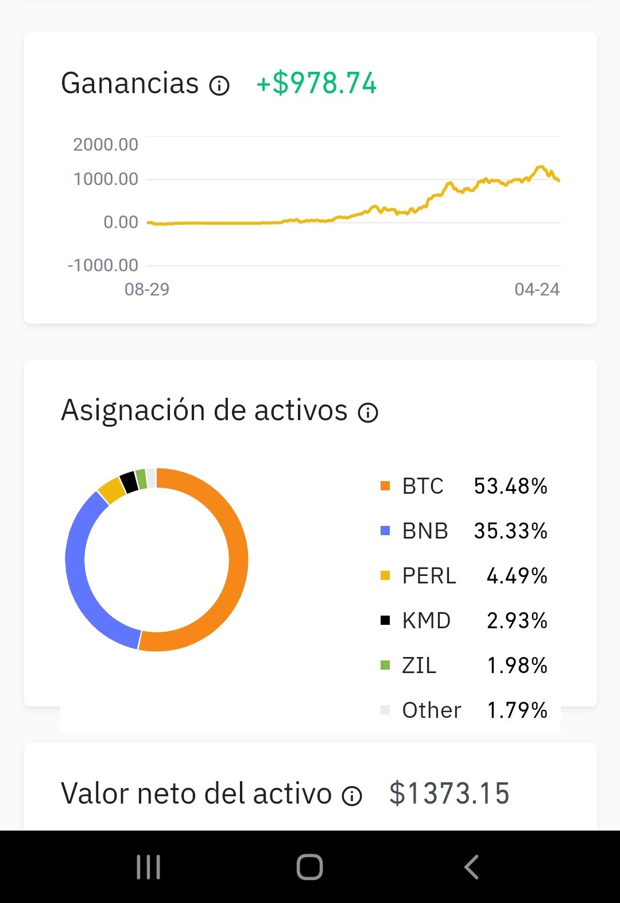The width and height of the screenshot is (620, 903).
Task: Tap the black KMD legend marker
Action: [x=385, y=621]
